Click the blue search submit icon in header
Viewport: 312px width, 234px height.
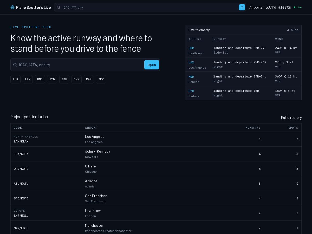(242, 7)
